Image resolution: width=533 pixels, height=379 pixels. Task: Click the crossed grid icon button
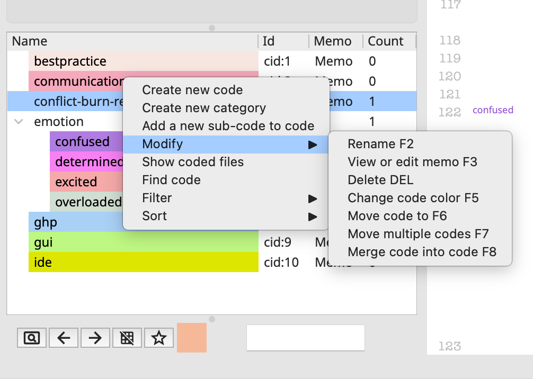pos(127,338)
